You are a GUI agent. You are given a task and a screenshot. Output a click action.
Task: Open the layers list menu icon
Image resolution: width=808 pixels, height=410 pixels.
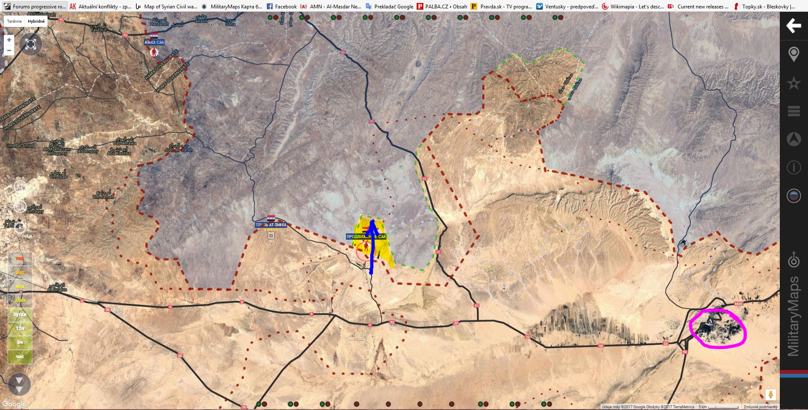click(x=793, y=111)
